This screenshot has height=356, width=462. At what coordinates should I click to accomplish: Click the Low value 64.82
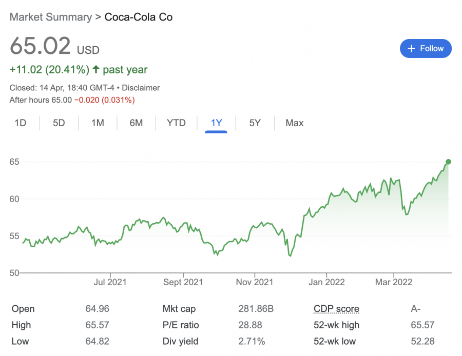(97, 341)
